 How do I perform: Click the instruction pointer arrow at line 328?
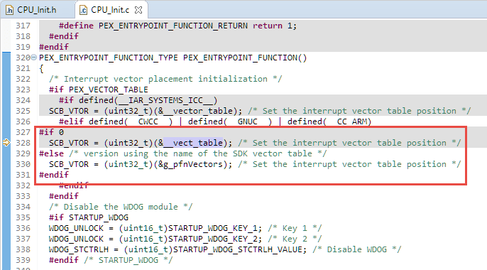coord(6,143)
